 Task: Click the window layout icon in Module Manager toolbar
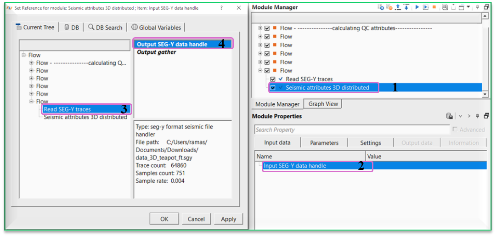461,7
